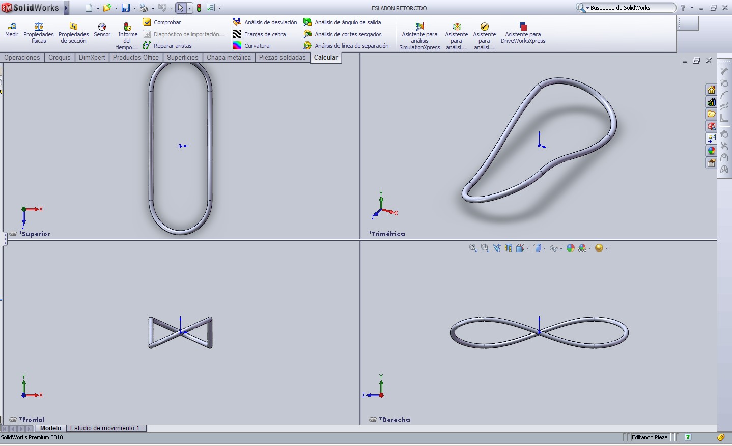
Task: Open Appearances task pane color ball tab
Action: pos(711,151)
